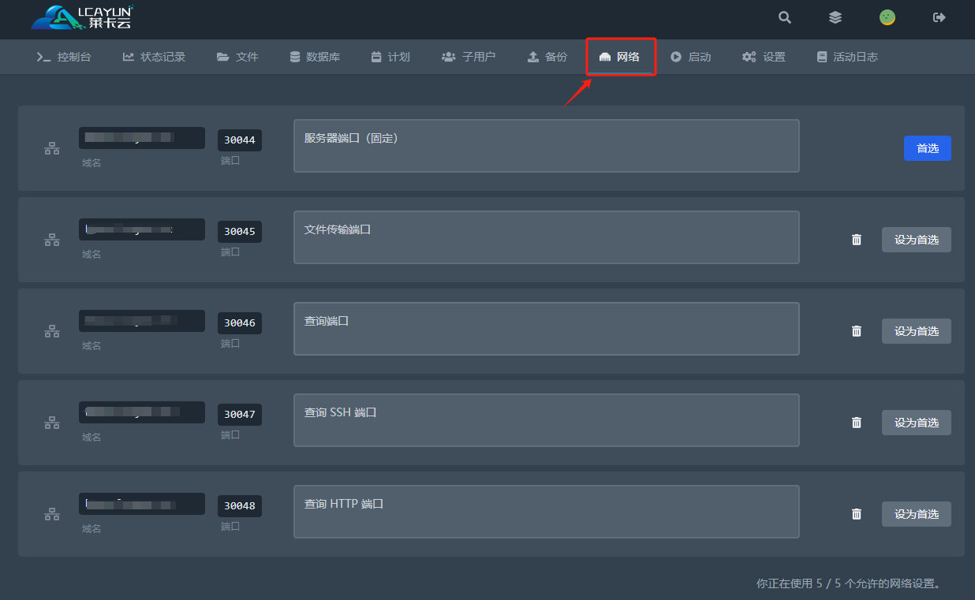Open the user avatar icon
The height and width of the screenshot is (600, 975).
[887, 17]
